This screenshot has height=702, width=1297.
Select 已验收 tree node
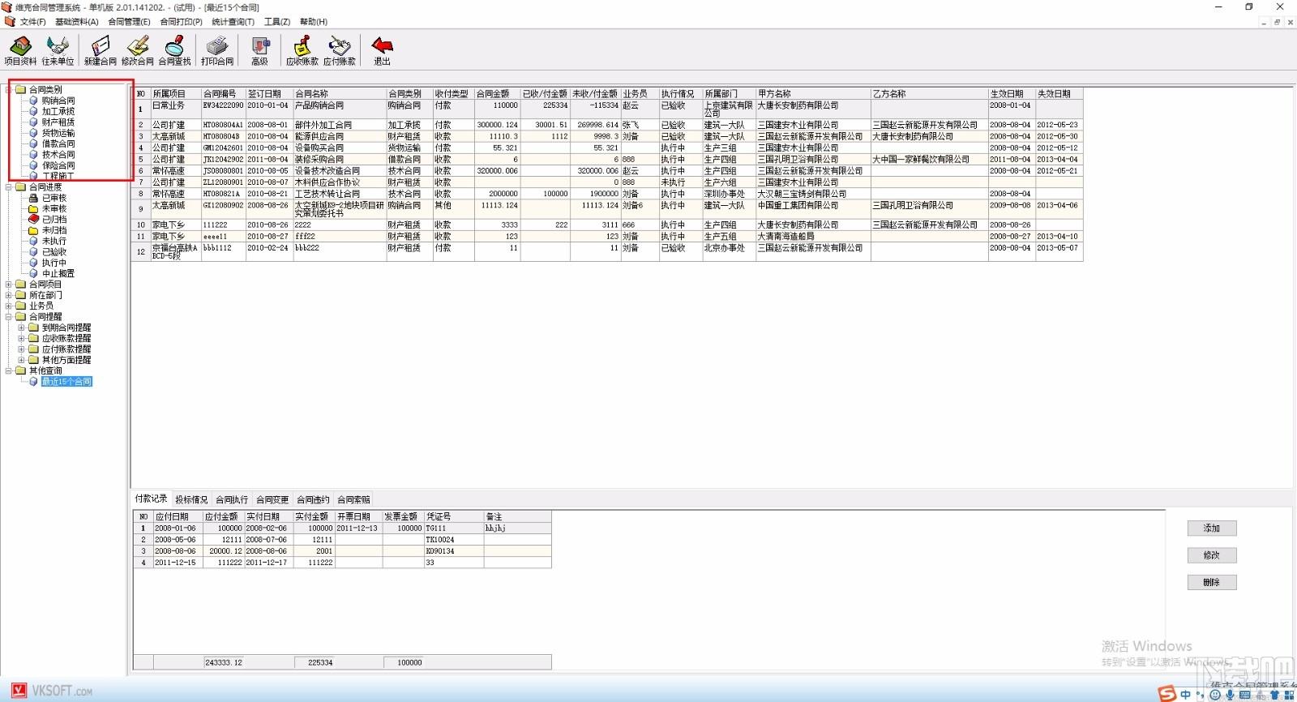[x=54, y=251]
